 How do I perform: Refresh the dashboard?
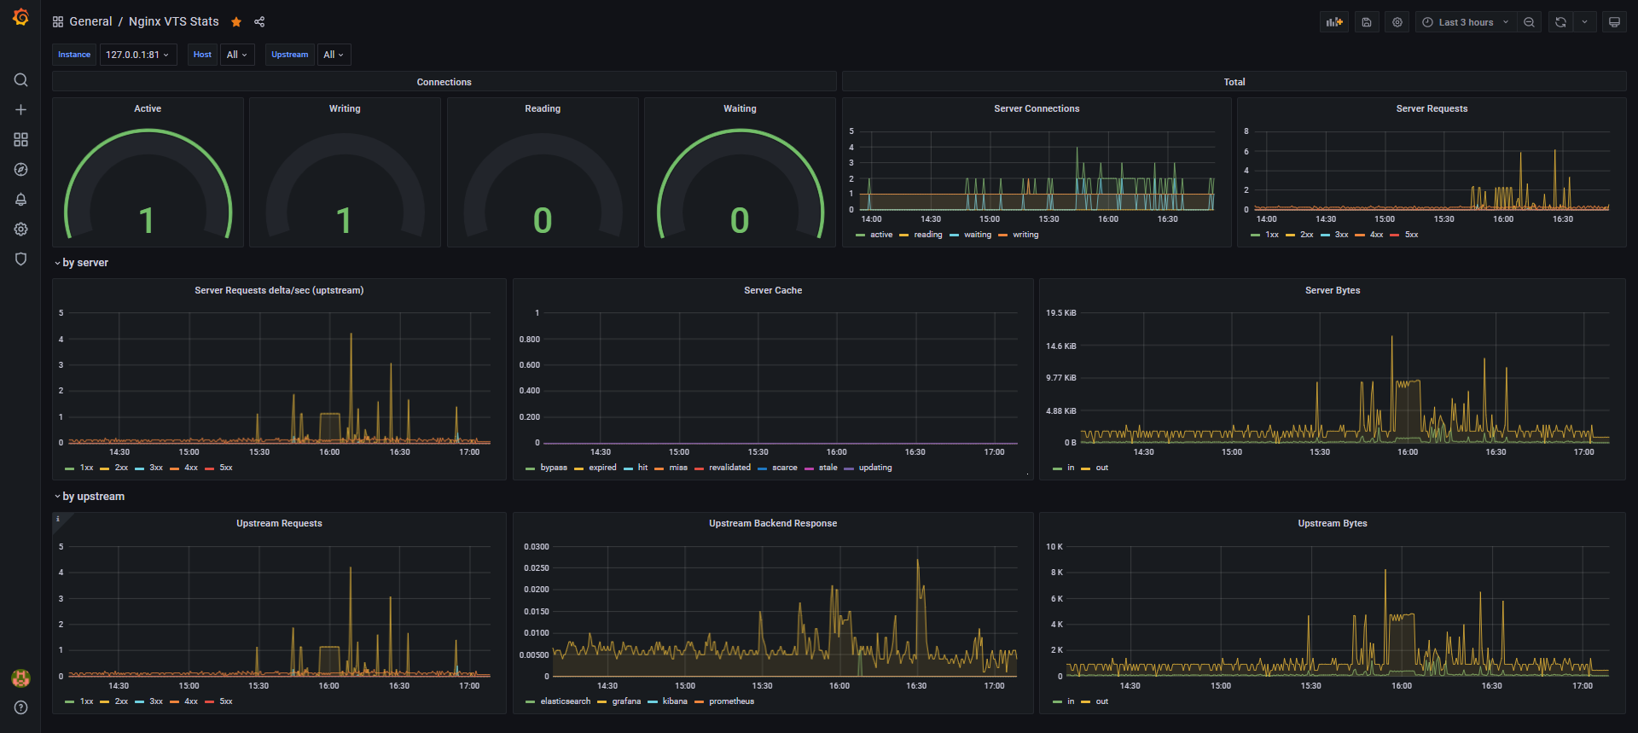click(x=1560, y=22)
